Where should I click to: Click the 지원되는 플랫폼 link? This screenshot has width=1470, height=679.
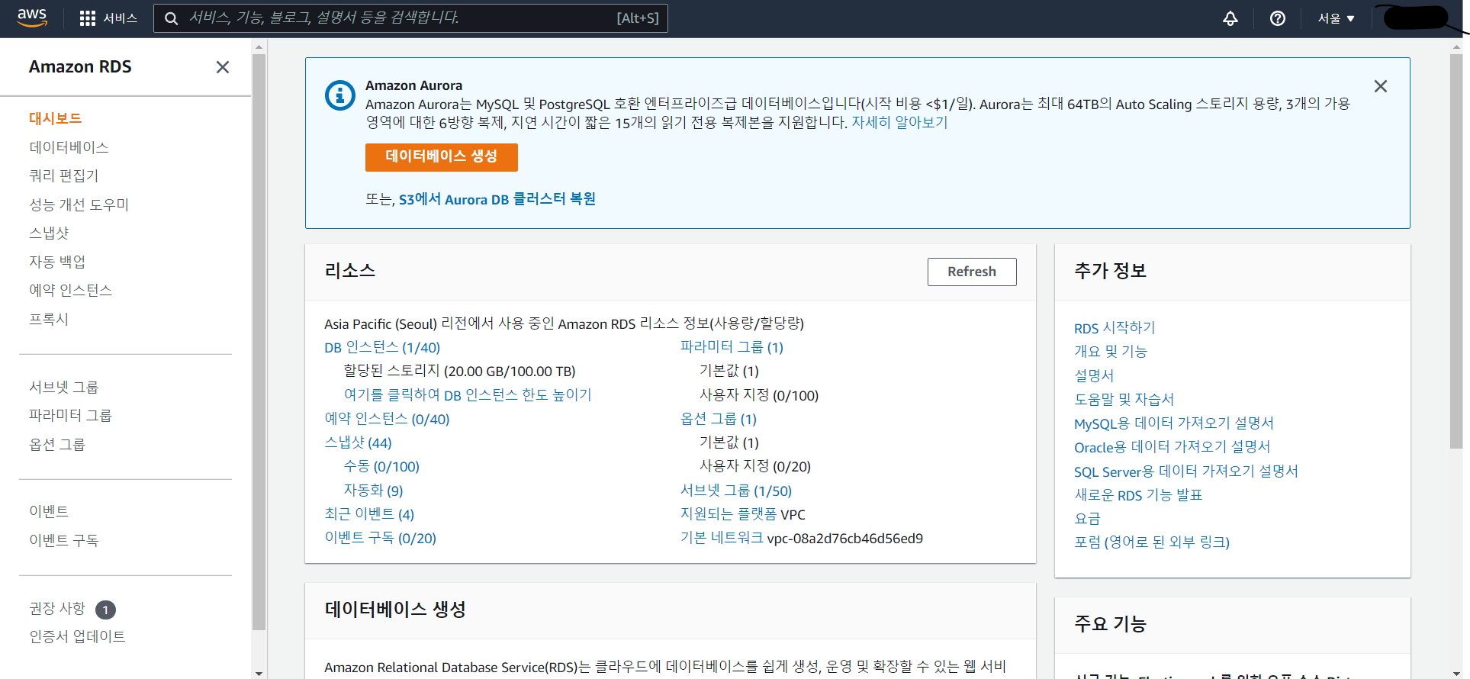pyautogui.click(x=729, y=514)
